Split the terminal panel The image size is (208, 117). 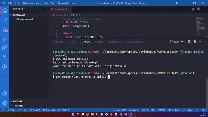coord(190,42)
